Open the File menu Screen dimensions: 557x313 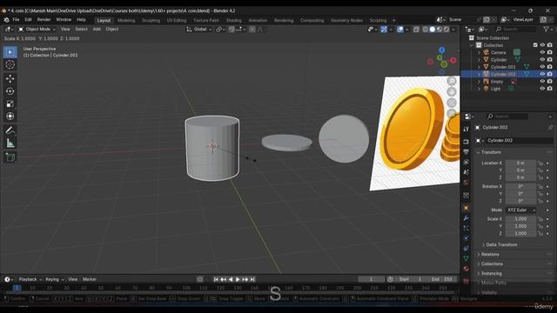[16, 20]
